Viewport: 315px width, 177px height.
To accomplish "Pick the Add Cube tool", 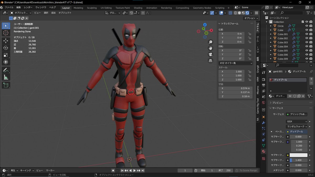I will click(6, 85).
